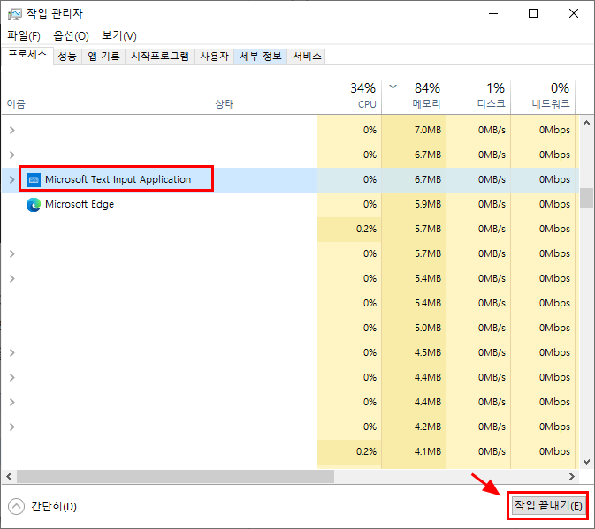Switch to the 프로세스 tab
Screen dimensions: 595x529
pyautogui.click(x=27, y=56)
